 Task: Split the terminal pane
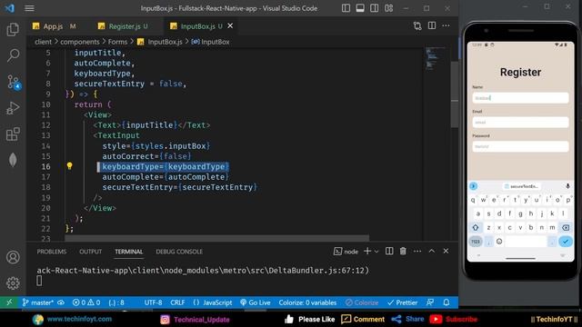(389, 252)
